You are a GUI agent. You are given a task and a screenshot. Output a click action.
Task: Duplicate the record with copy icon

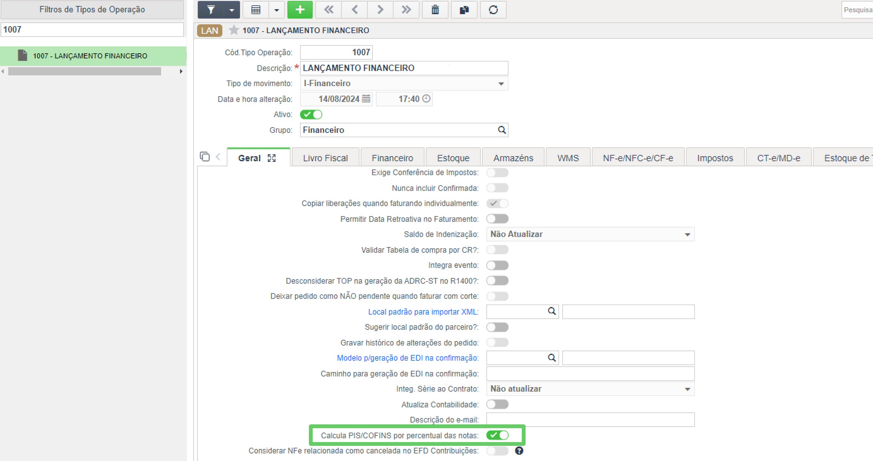[464, 10]
